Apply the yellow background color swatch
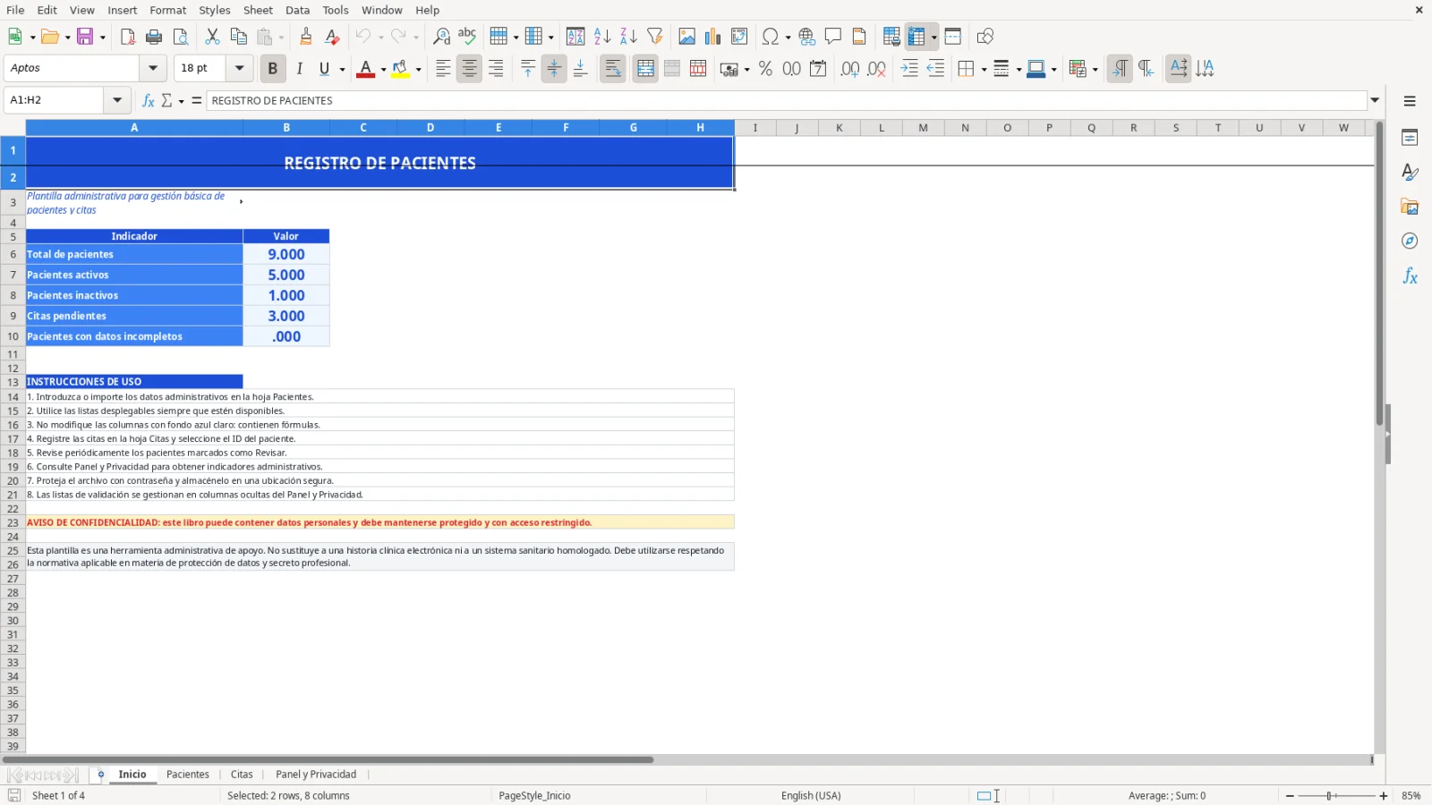This screenshot has height=805, width=1432. click(x=400, y=69)
